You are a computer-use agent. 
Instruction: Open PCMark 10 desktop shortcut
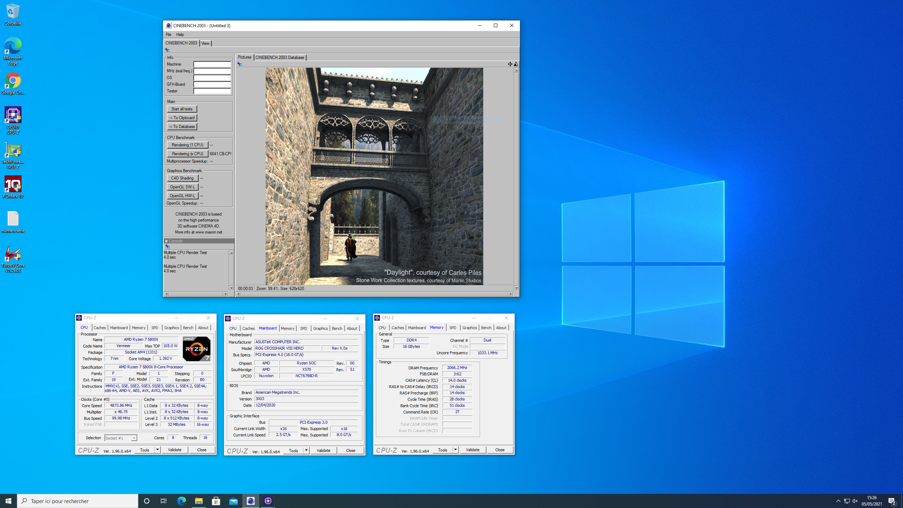13,187
